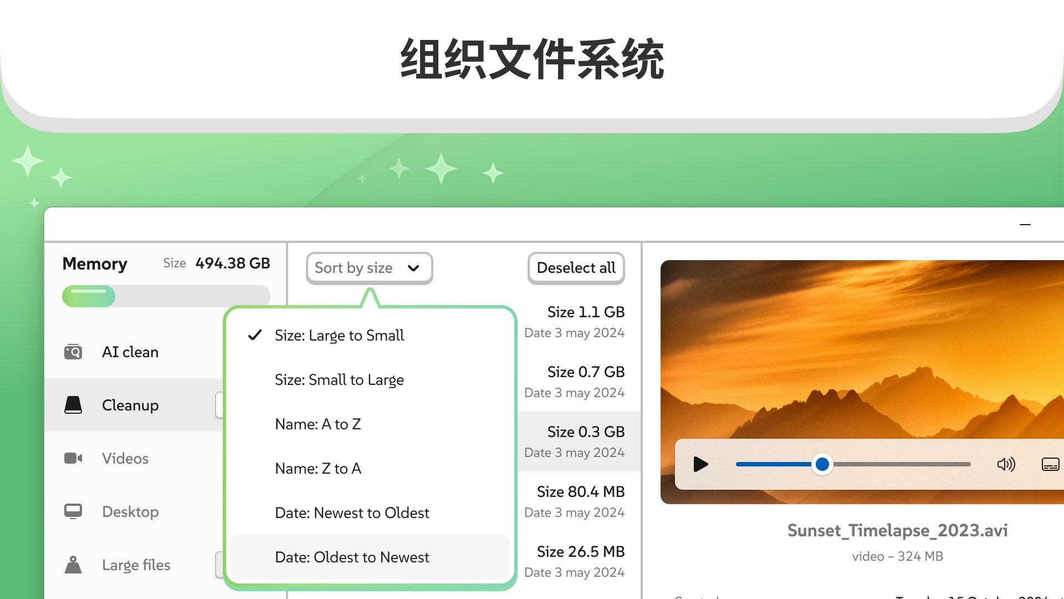Select the checked Size: Large to Small option
This screenshot has height=599, width=1064.
point(339,335)
